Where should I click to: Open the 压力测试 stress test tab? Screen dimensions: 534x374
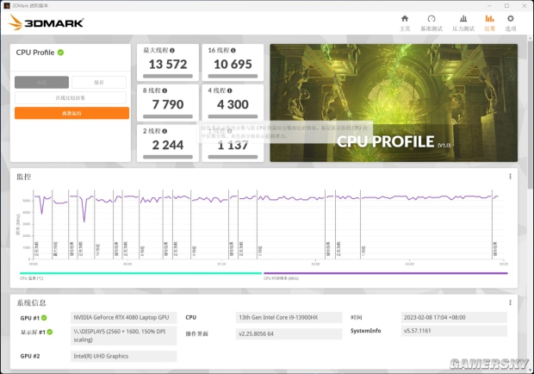tap(463, 22)
